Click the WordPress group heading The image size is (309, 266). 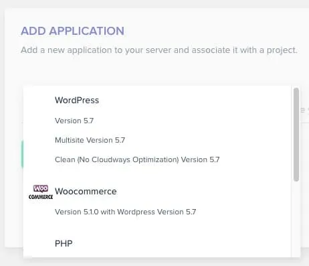(77, 100)
